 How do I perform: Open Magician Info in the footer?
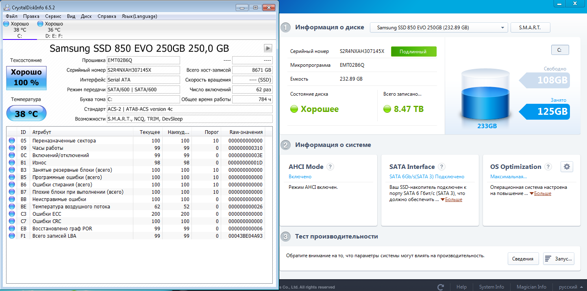coord(531,287)
